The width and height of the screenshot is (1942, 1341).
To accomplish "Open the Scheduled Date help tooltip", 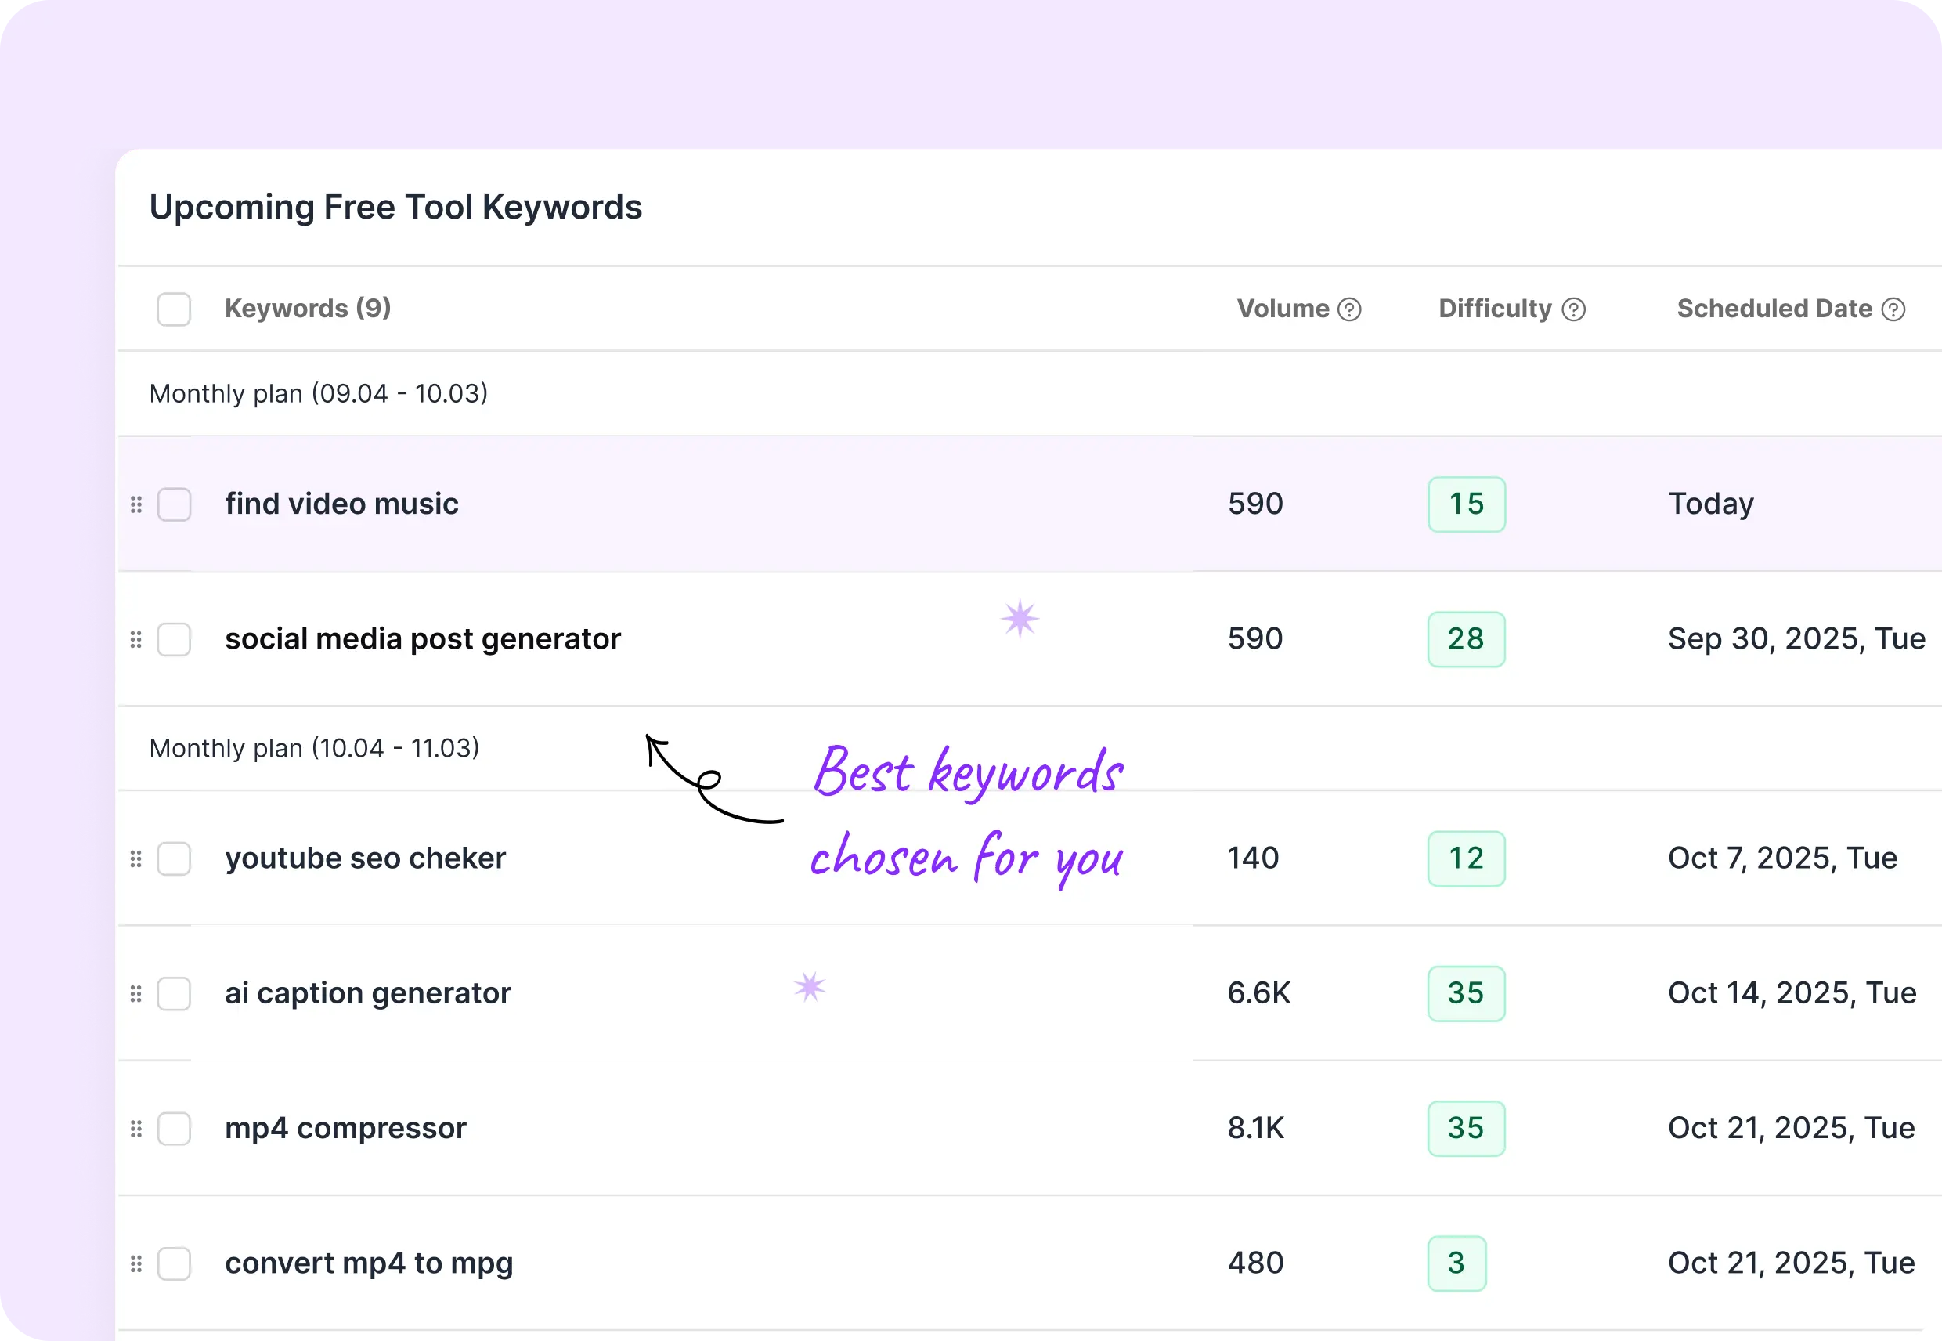I will click(x=1893, y=309).
